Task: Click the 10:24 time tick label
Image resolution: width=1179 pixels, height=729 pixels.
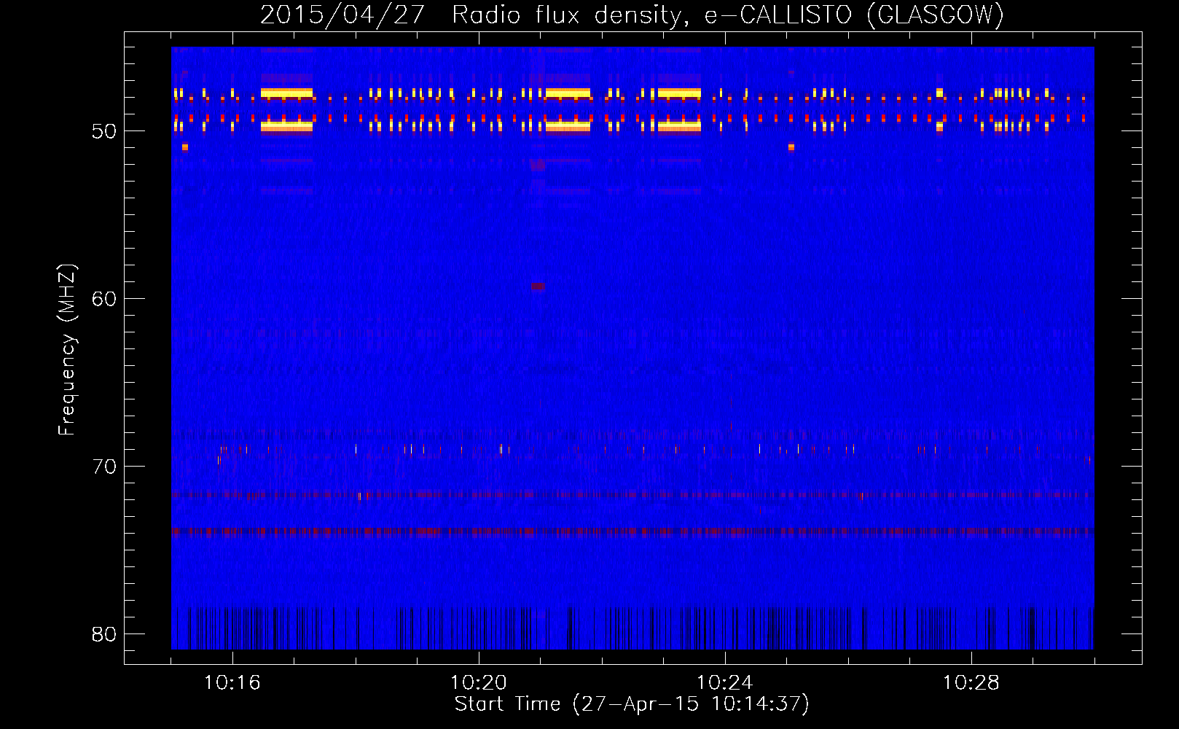Action: (725, 682)
